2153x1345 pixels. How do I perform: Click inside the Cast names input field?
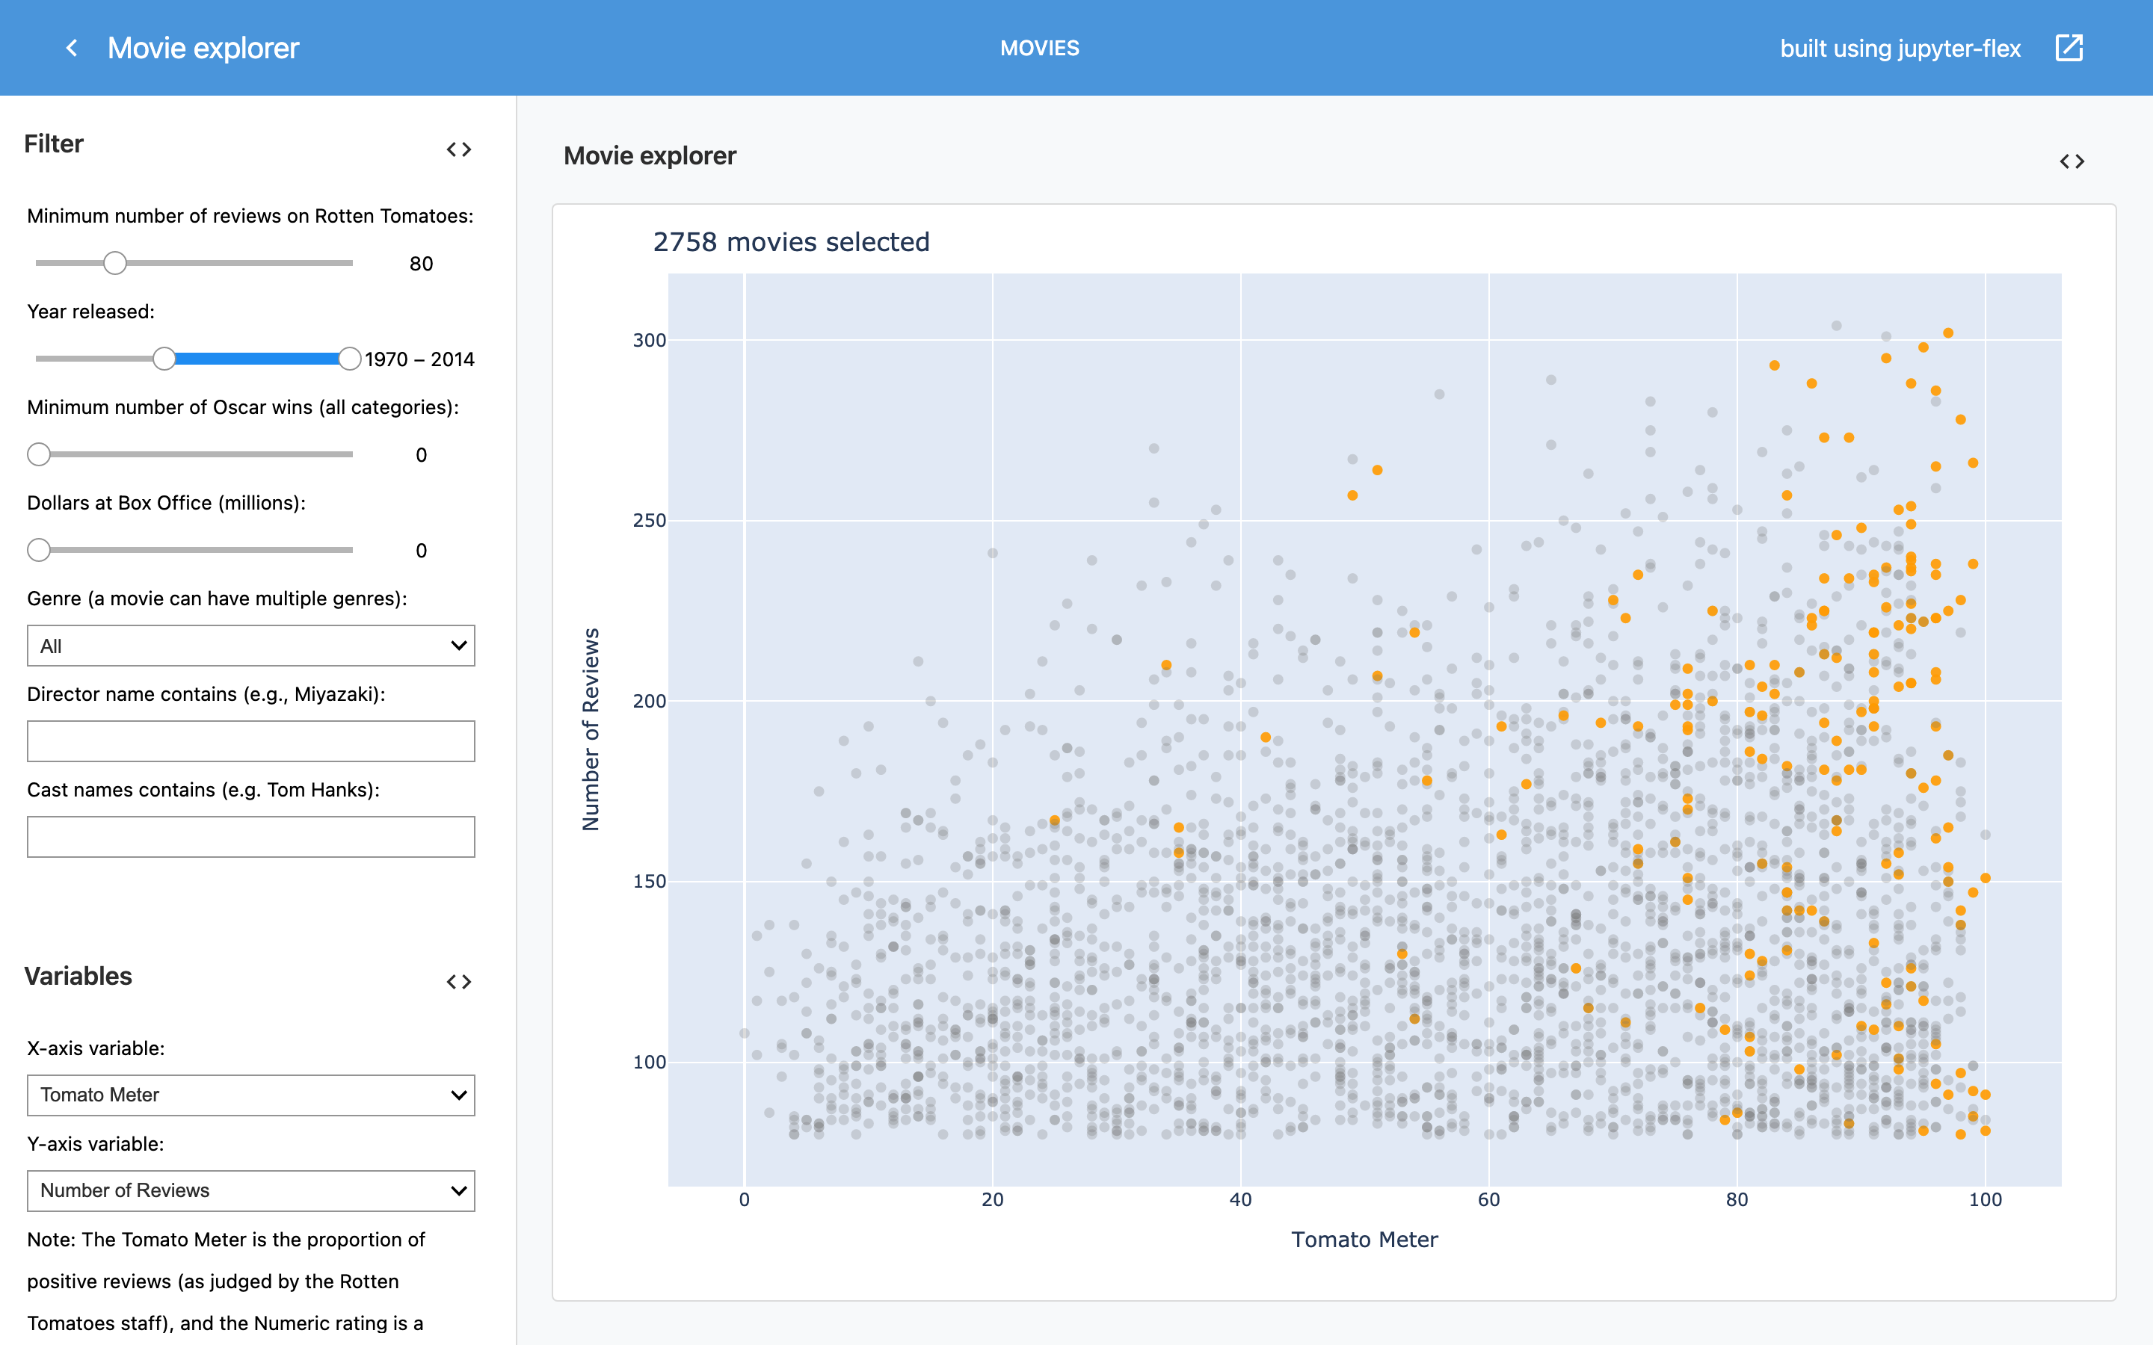pyautogui.click(x=251, y=836)
